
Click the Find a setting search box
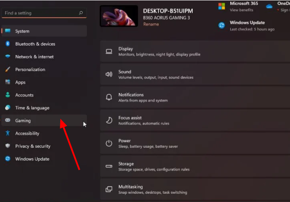pyautogui.click(x=44, y=13)
